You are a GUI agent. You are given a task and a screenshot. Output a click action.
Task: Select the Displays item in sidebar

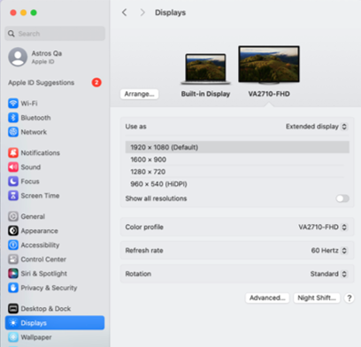(x=55, y=323)
